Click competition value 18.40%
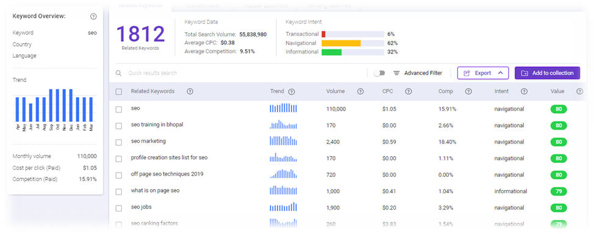This screenshot has height=234, width=594. pos(448,142)
